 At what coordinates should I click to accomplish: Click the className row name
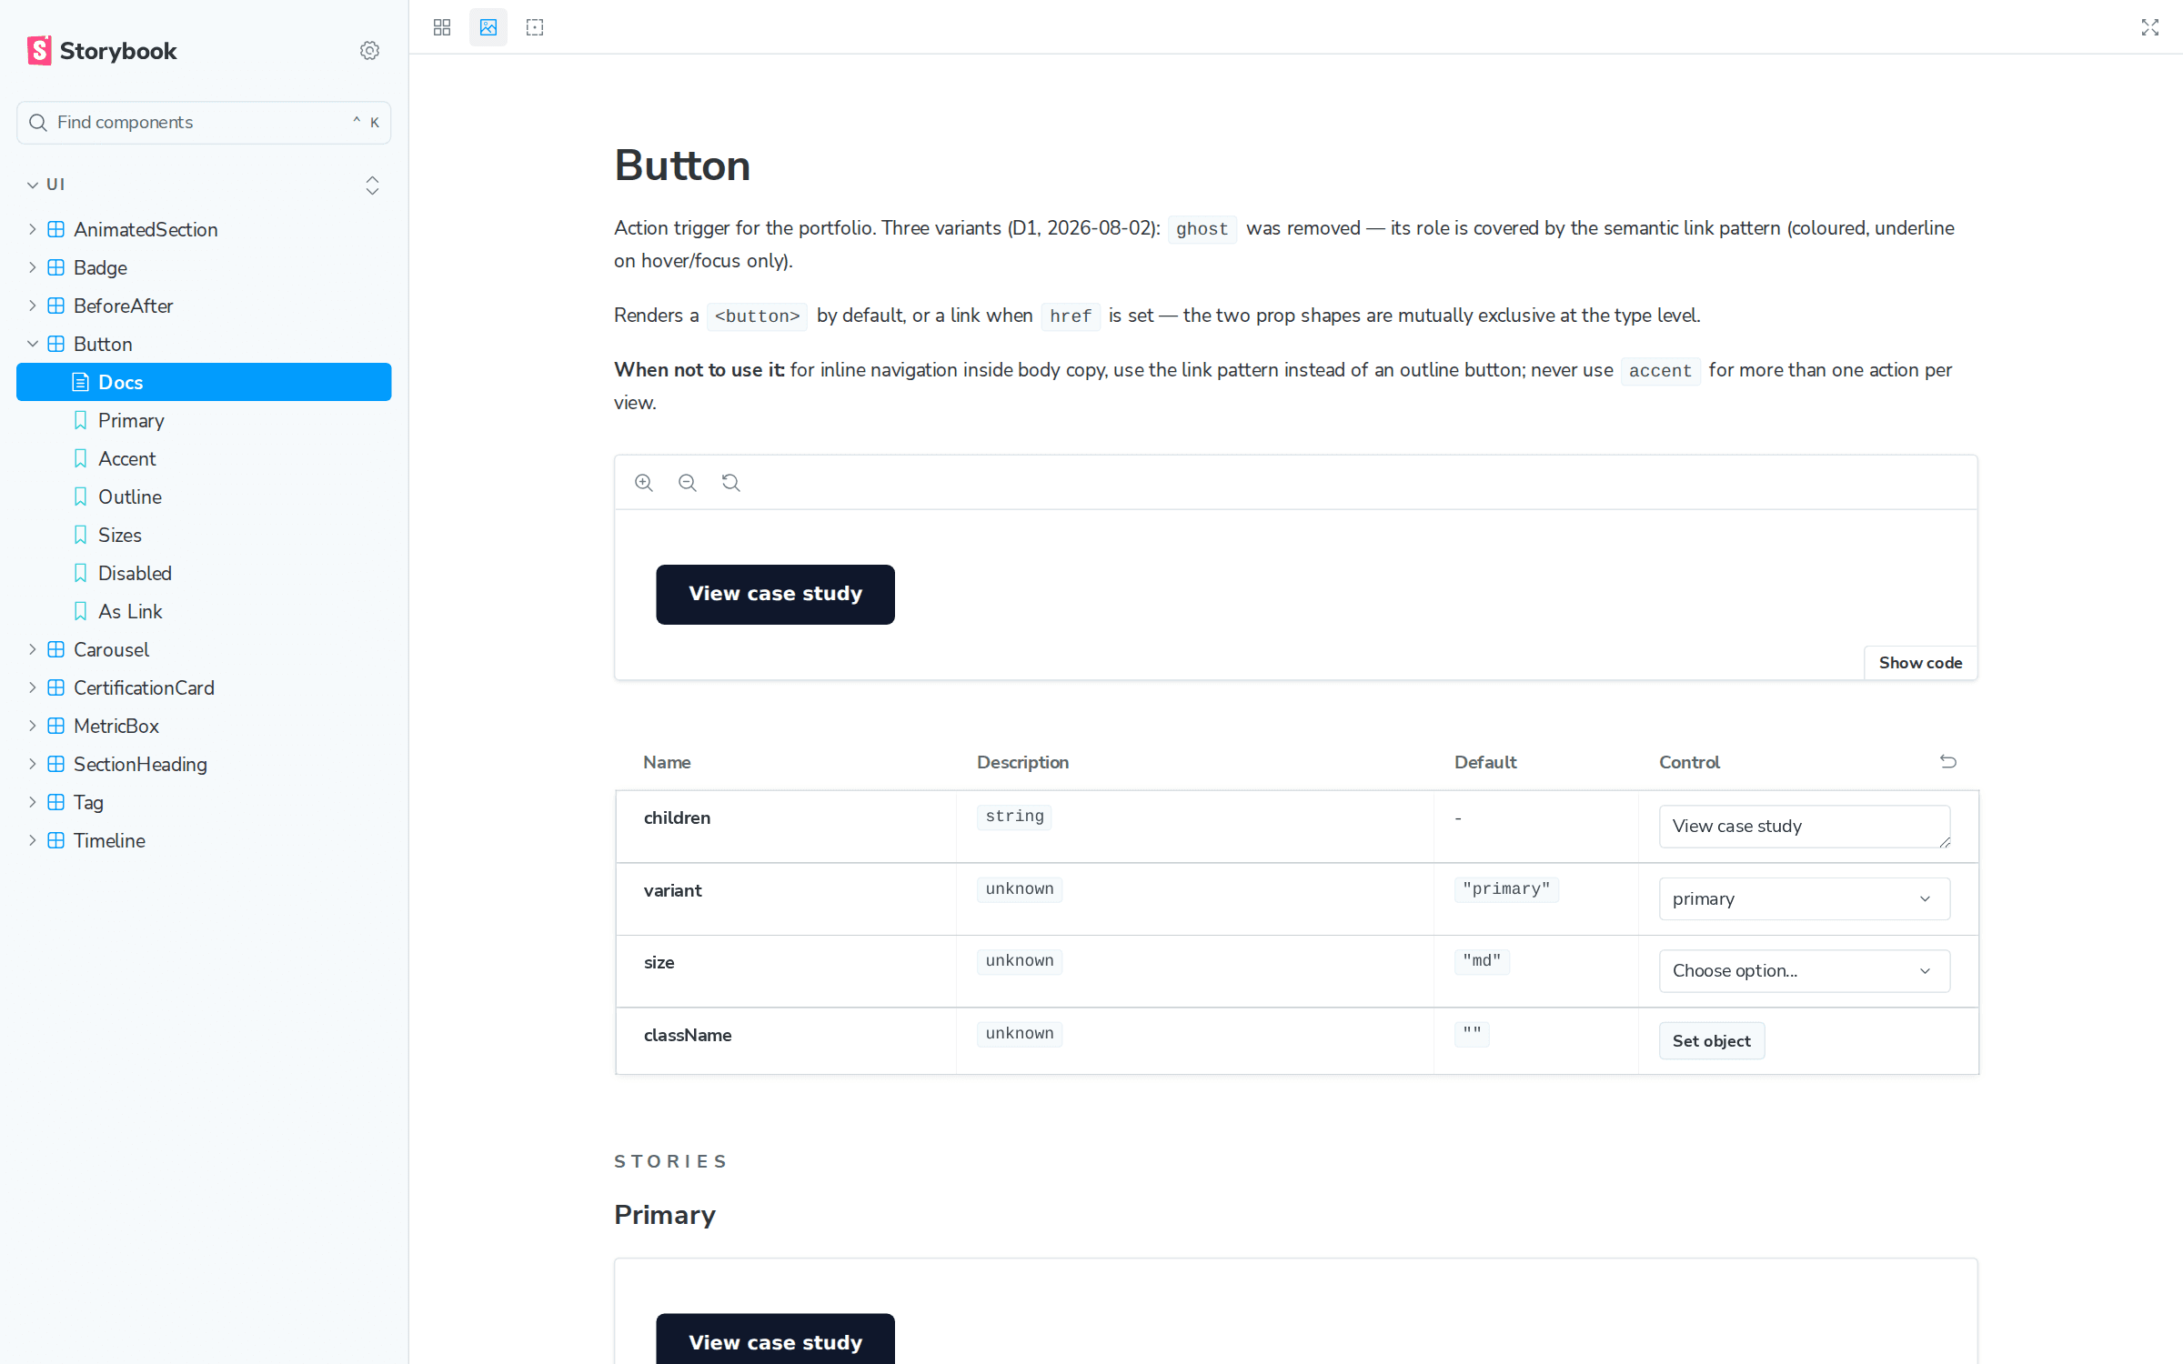tap(688, 1036)
